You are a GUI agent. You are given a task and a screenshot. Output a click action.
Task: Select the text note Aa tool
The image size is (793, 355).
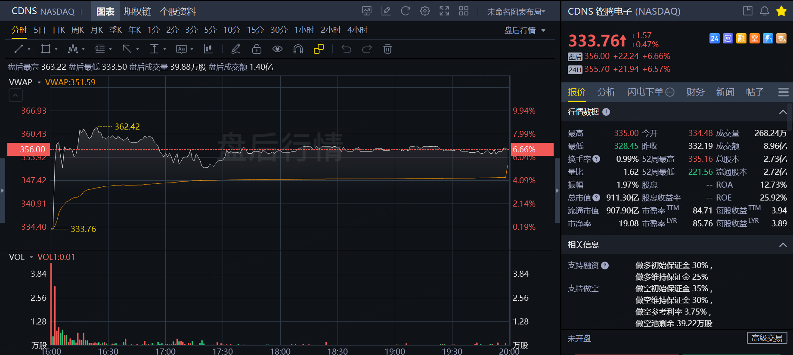pos(181,49)
